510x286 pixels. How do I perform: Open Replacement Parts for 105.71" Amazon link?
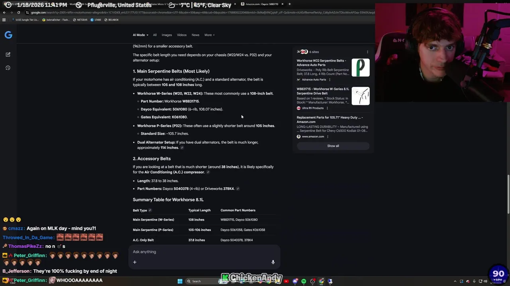(x=330, y=120)
